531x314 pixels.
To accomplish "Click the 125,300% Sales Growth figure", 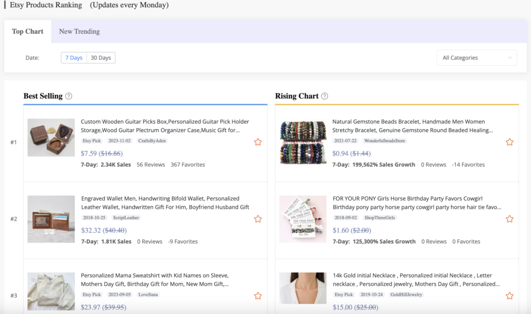I will [384, 241].
